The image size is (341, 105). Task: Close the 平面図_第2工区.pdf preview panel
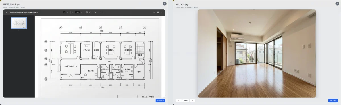point(165,4)
